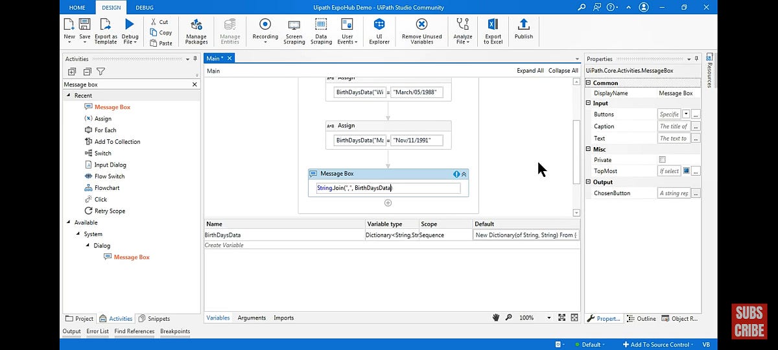Viewport: 778px width, 350px height.
Task: Click the search icon in title bar
Action: point(582,7)
